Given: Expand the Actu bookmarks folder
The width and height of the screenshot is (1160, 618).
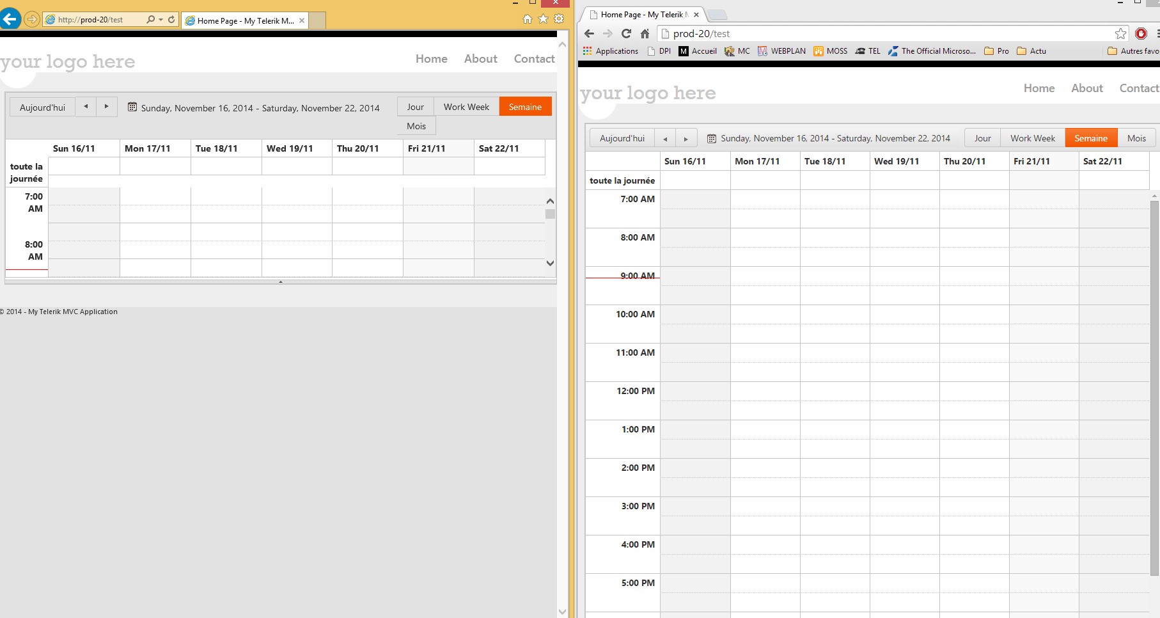Looking at the screenshot, I should [x=1031, y=51].
